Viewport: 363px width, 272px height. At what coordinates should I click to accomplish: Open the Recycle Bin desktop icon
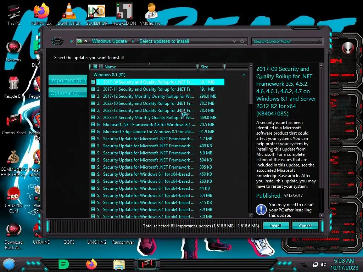tap(14, 88)
